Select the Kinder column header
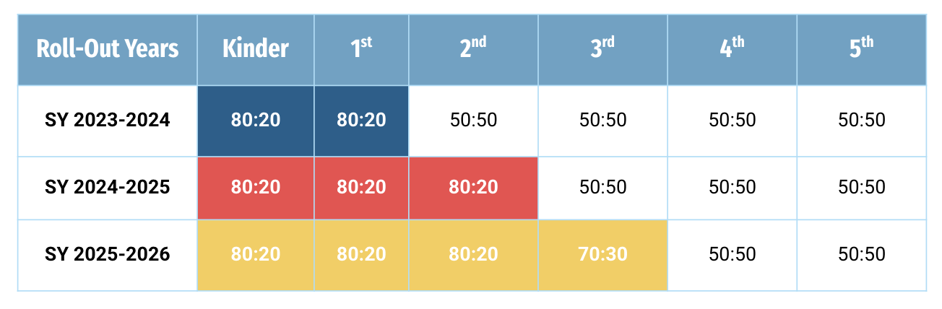Screen dimensions: 942x309 (255, 49)
